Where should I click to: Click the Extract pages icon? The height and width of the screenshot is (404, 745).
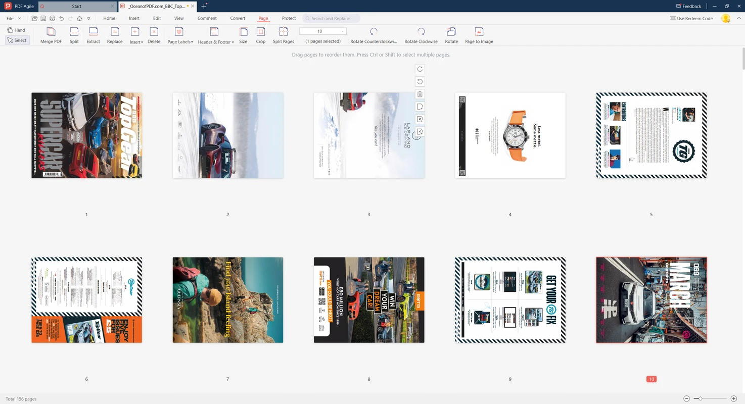pos(93,32)
